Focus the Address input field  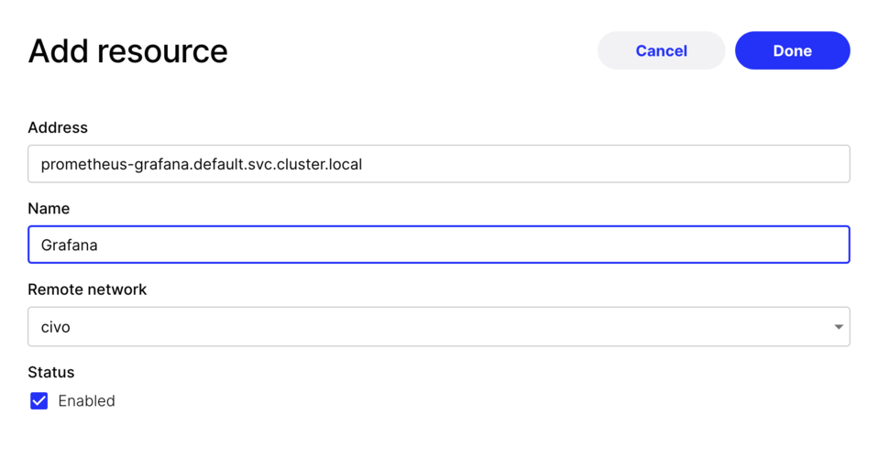point(439,164)
